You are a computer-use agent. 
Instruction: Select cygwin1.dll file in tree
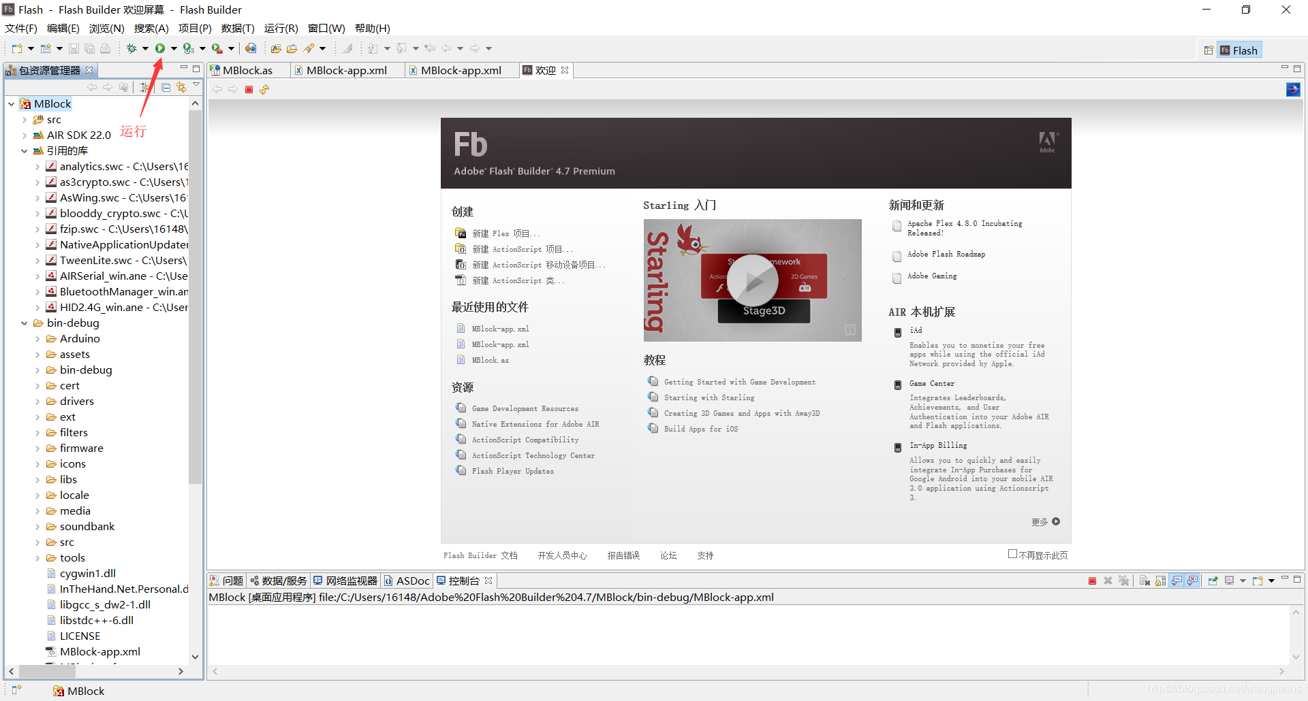87,573
